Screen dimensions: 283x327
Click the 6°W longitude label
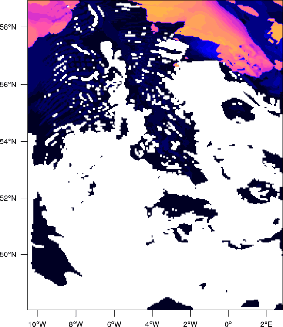pyautogui.click(x=114, y=324)
